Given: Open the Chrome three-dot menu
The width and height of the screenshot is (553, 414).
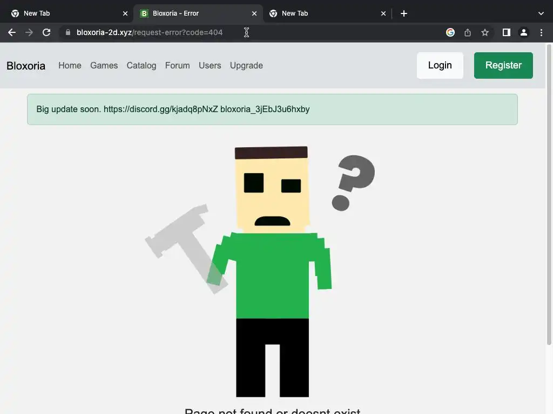Looking at the screenshot, I should click(541, 32).
